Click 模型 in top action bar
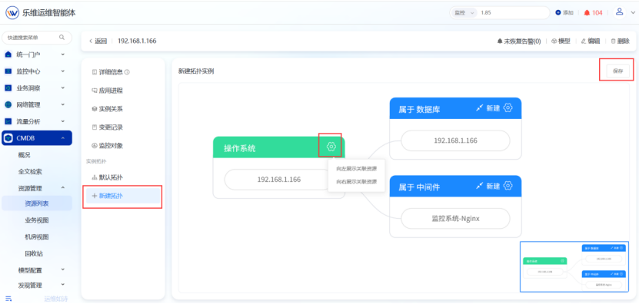This screenshot has height=304, width=639. (561, 41)
